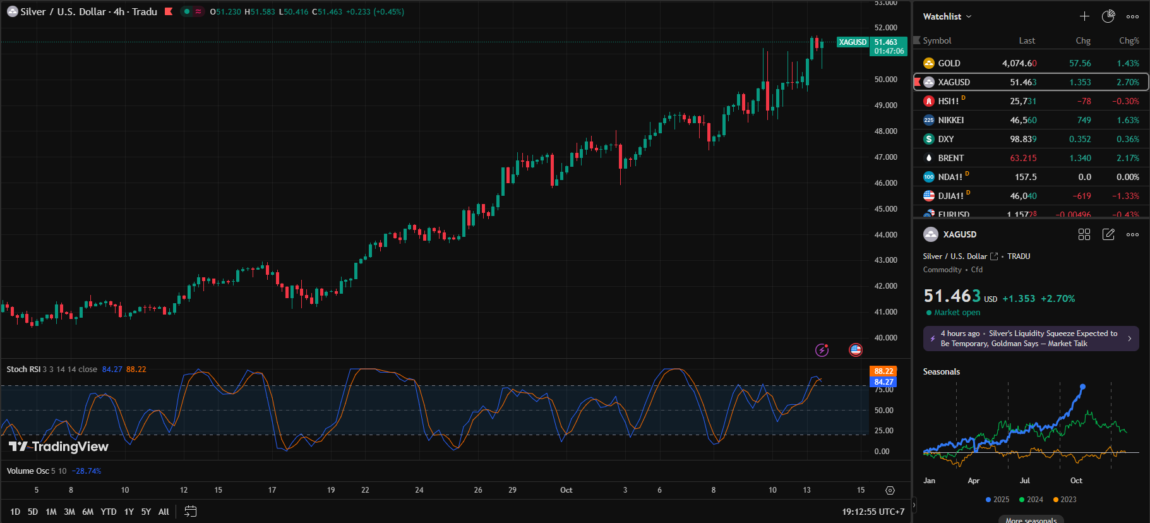Image resolution: width=1150 pixels, height=523 pixels.
Task: Open the watchlist advanced view pie icon
Action: (1108, 16)
